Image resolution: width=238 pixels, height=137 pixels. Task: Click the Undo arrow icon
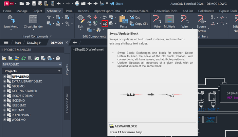click(59, 3)
